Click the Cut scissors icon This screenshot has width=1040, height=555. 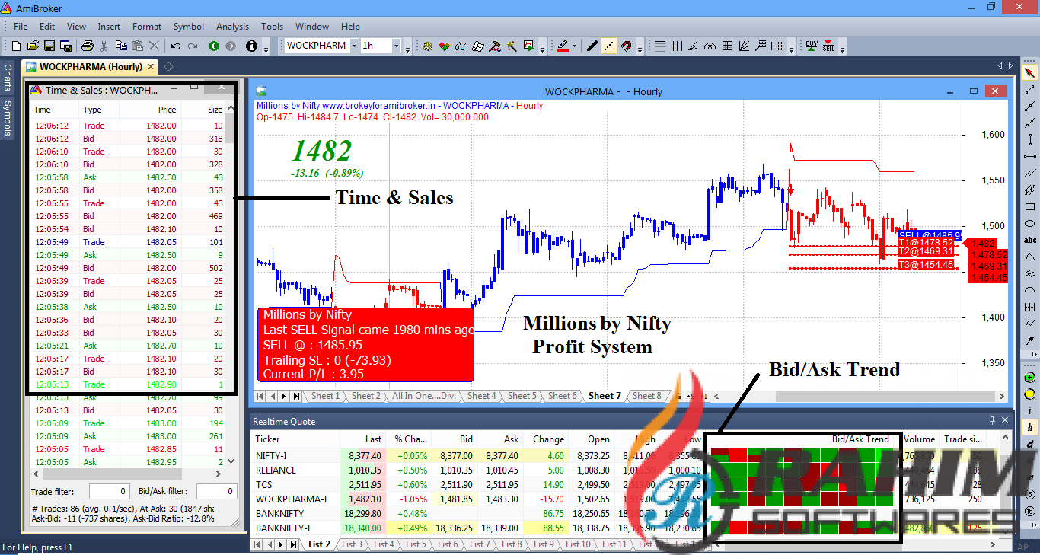point(104,46)
